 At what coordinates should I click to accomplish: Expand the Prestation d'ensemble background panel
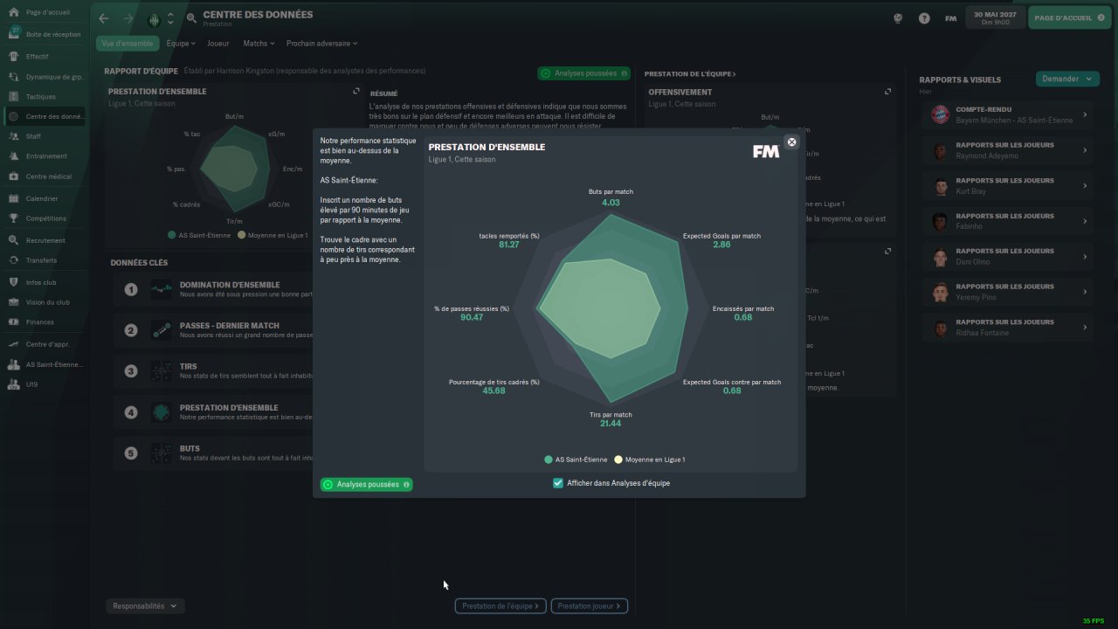pos(356,91)
